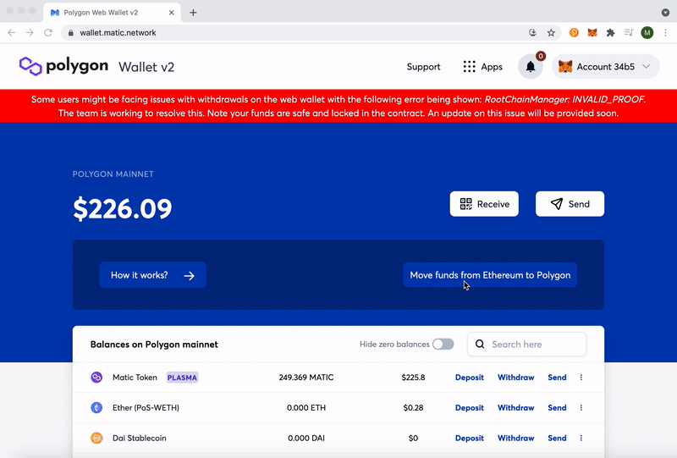677x458 pixels.
Task: Click the Wallet v2 title
Action: coord(146,67)
